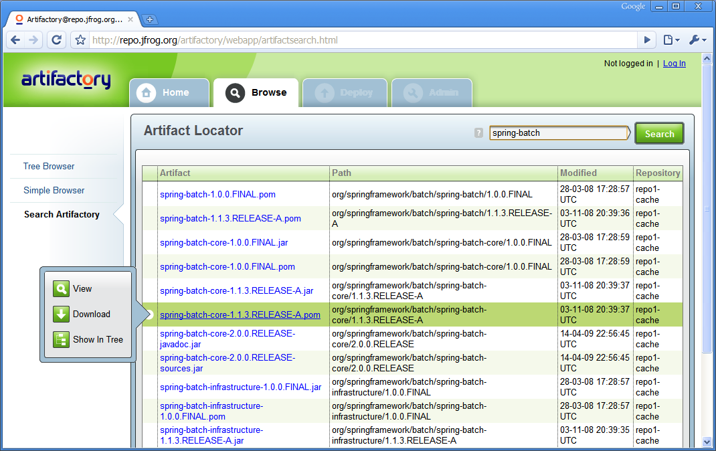Viewport: 716px width, 451px height.
Task: Open a new browser tab
Action: coord(150,19)
